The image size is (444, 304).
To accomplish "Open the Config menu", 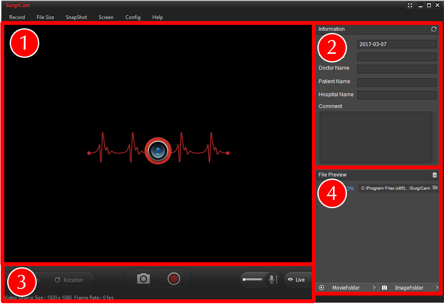I will coord(133,17).
